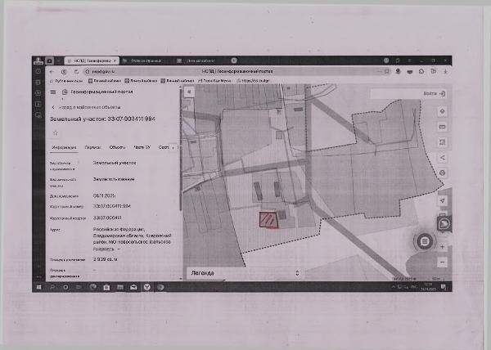Viewport: 491px width, 350px height.
Task: Open the Windows Start menu
Action: click(38, 287)
